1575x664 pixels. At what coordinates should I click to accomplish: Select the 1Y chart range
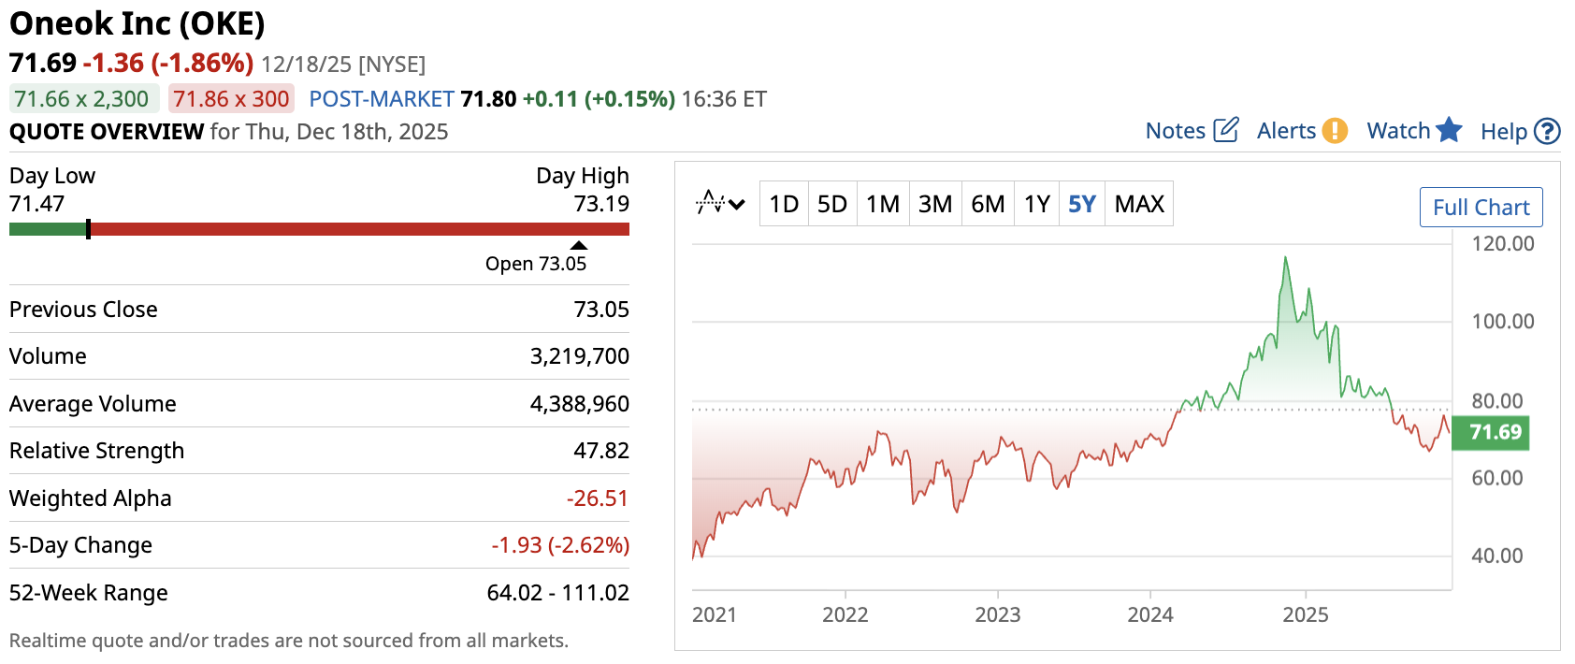tap(1037, 204)
